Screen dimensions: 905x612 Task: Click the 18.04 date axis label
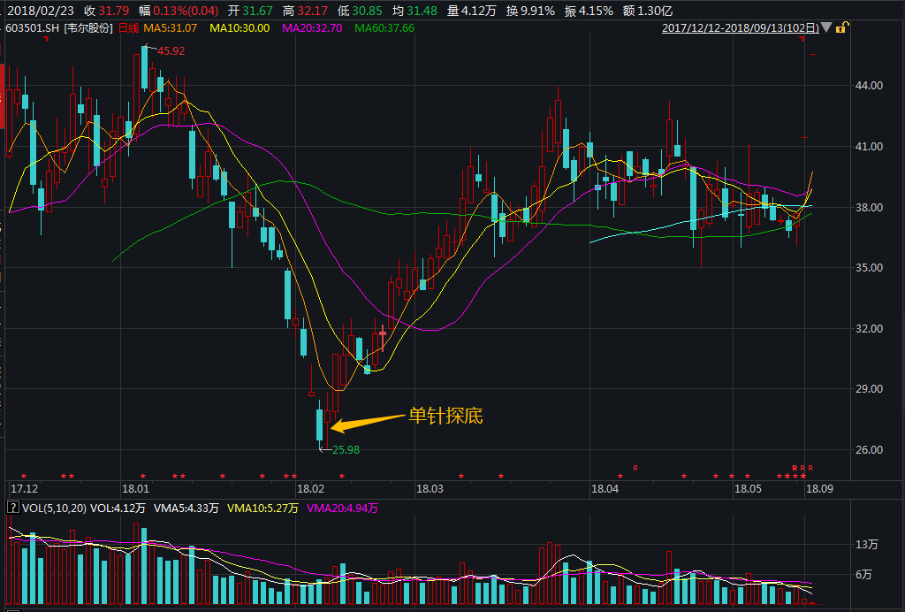tap(605, 489)
